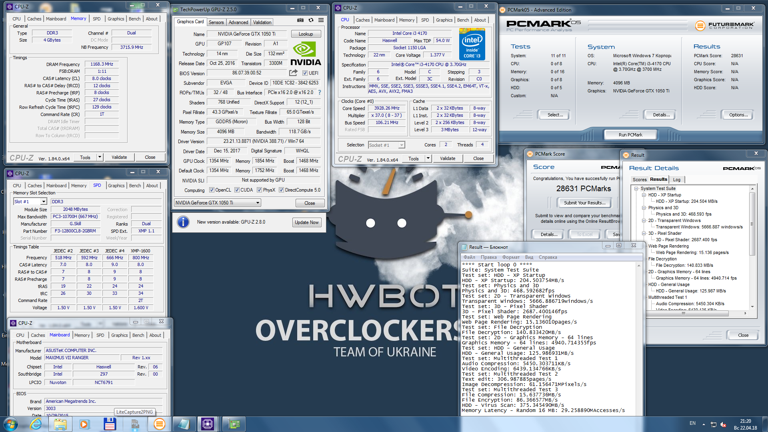Open the Windows Start menu

(x=10, y=424)
